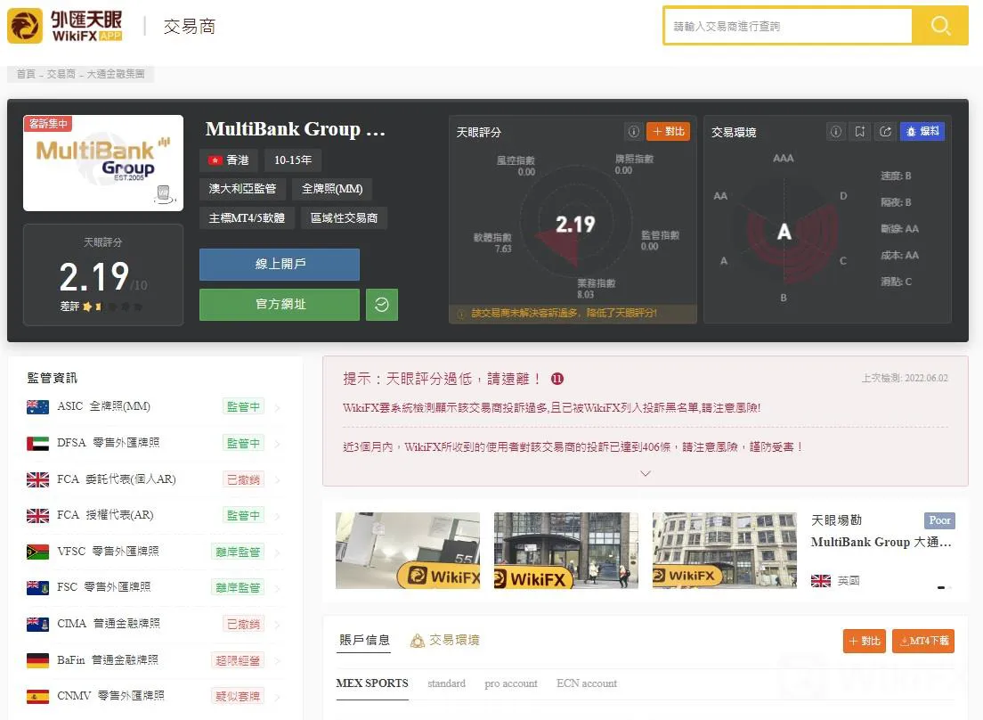Select the MEX SPORTS account tab

pyautogui.click(x=372, y=683)
